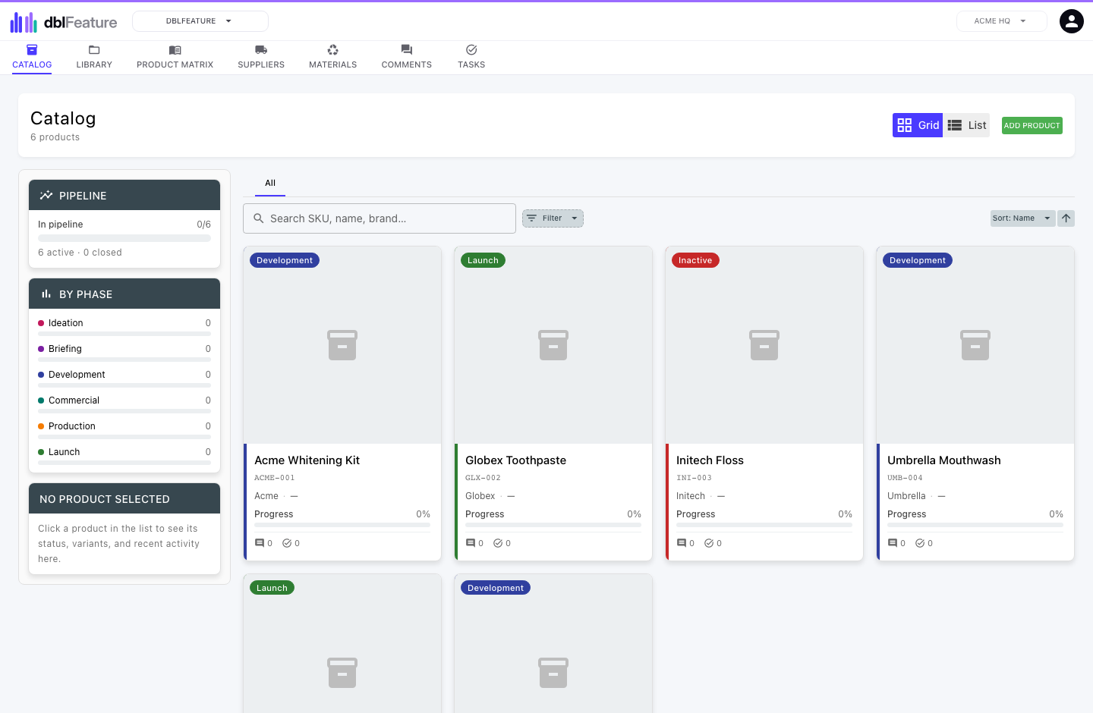
Task: Select the Launch phase row
Action: point(124,455)
